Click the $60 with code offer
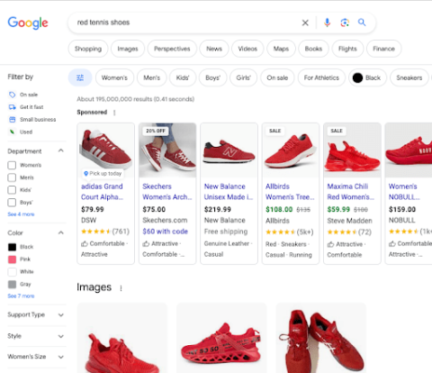This screenshot has height=373, width=432. 165,232
